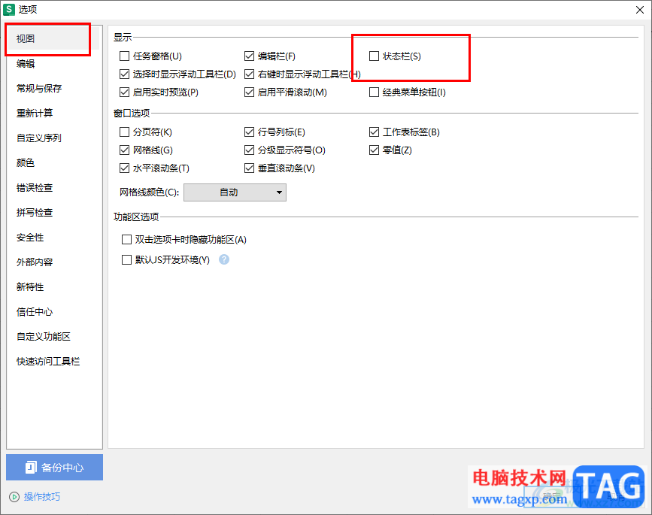Enable 经典菜单按钮(I) checkbox
652x515 pixels.
point(374,92)
